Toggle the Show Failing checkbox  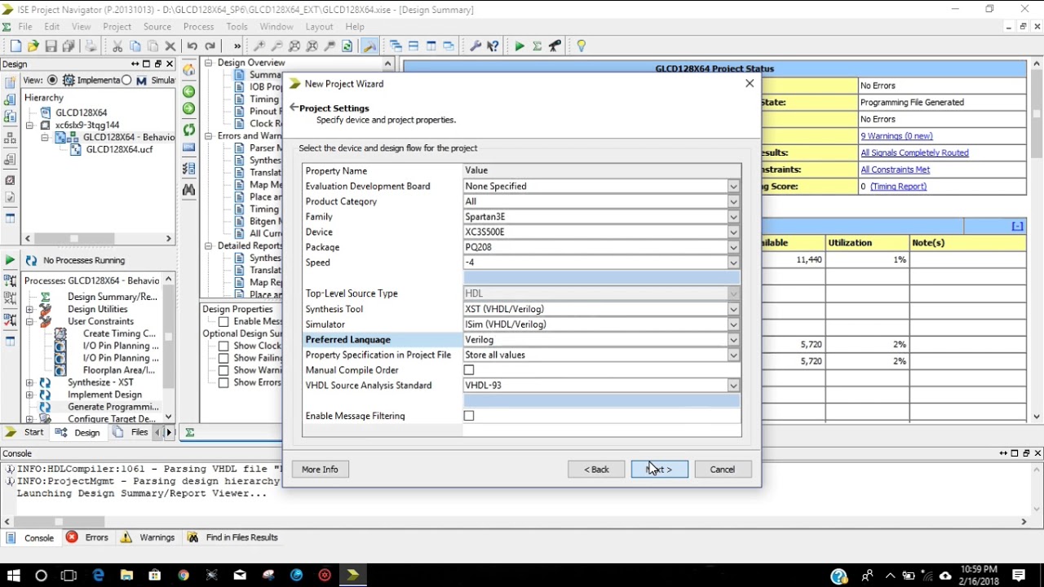[223, 359]
